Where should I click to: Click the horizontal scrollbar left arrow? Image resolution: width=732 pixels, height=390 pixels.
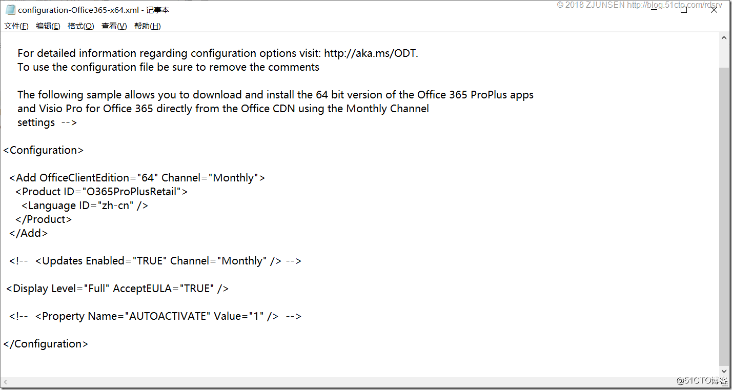[6, 382]
